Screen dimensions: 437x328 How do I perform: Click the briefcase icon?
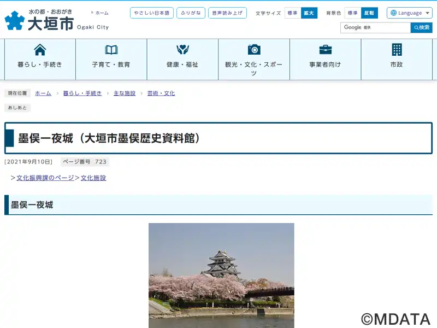coord(325,50)
